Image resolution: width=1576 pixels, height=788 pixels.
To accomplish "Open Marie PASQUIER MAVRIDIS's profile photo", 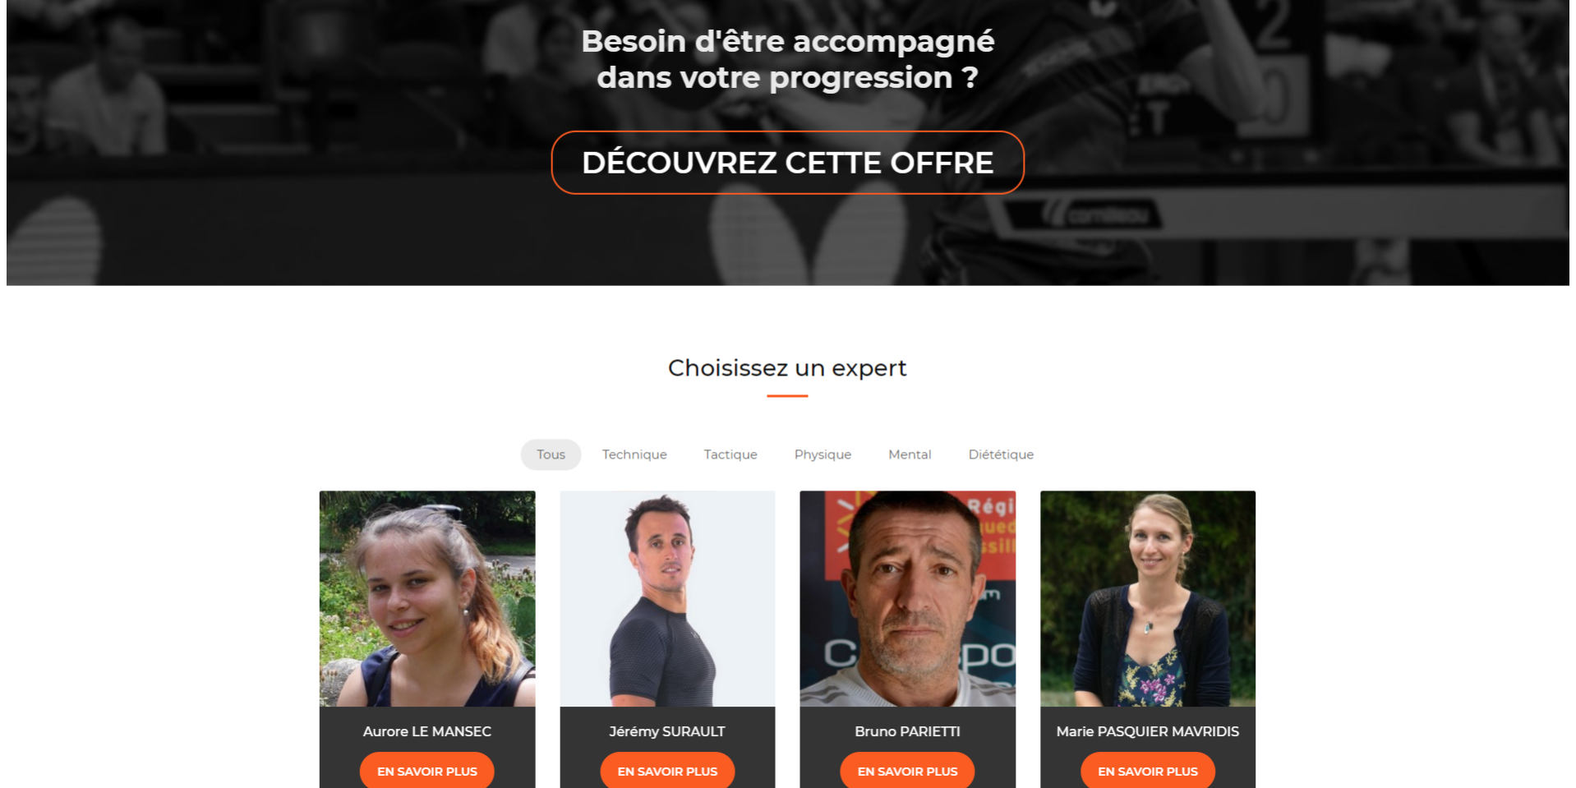I will click(1148, 599).
